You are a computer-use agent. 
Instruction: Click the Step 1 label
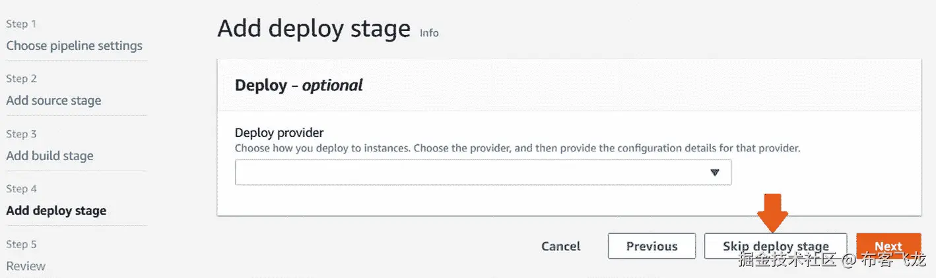(21, 24)
